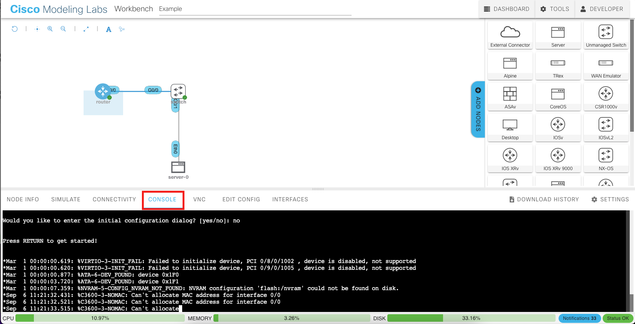635x324 pixels.
Task: Open the NODE INFO tab
Action: 23,199
